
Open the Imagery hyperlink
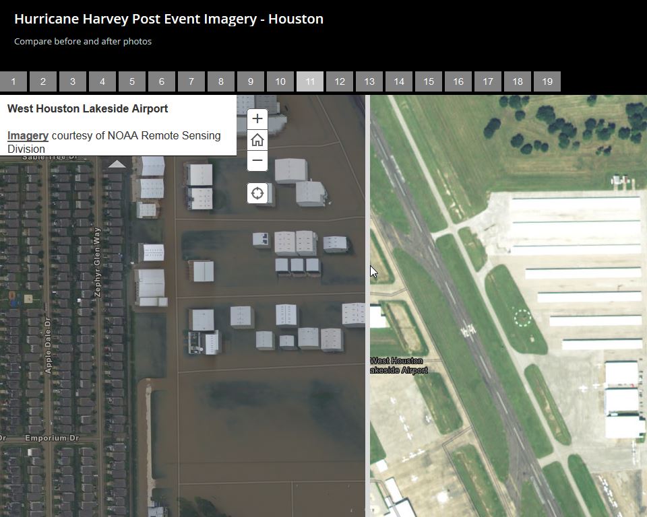coord(28,135)
